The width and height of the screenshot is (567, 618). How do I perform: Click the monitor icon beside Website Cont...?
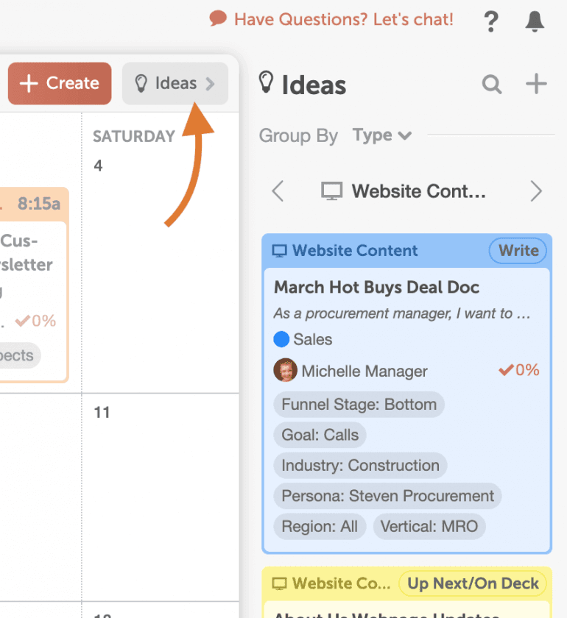[x=331, y=191]
